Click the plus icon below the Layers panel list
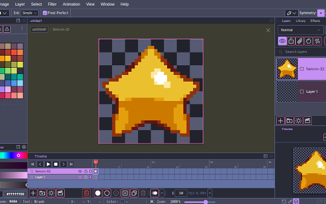 pyautogui.click(x=280, y=121)
